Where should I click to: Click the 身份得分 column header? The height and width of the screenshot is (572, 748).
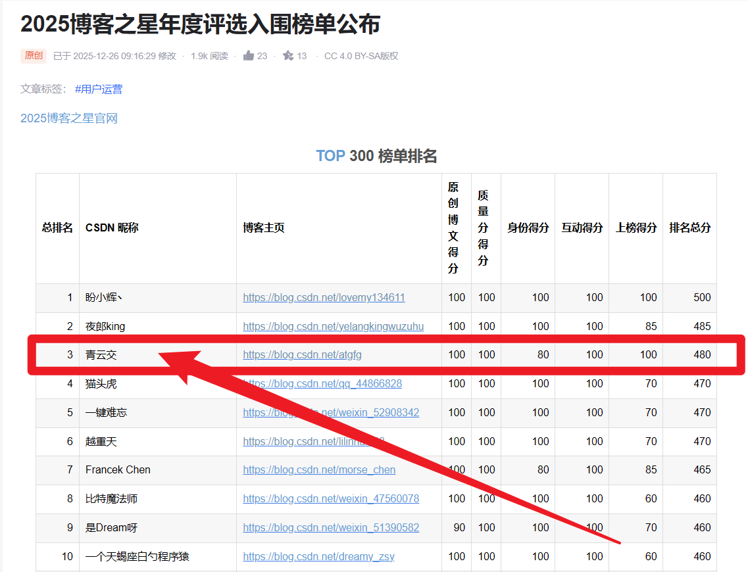[528, 228]
